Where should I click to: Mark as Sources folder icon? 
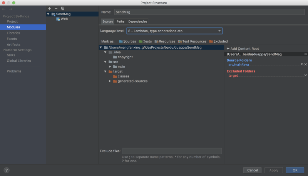(x=121, y=41)
